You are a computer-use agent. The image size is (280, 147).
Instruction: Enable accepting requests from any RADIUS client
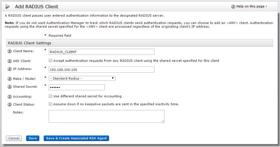click(x=50, y=60)
